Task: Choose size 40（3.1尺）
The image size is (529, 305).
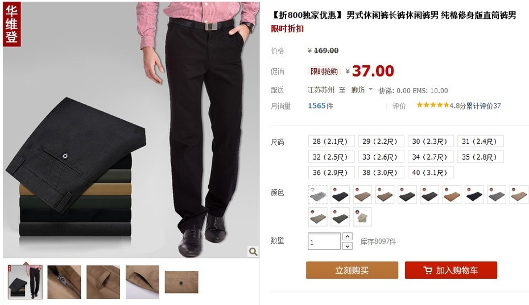Action: (431, 173)
